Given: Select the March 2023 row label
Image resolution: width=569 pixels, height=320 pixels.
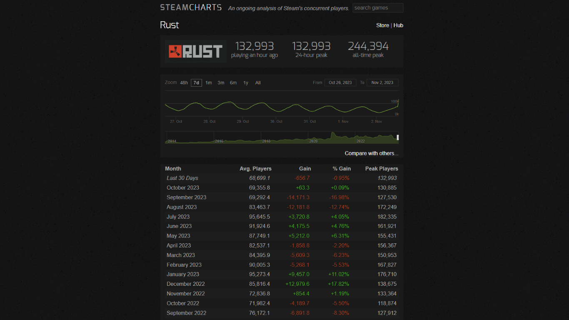Looking at the screenshot, I should coord(181,255).
